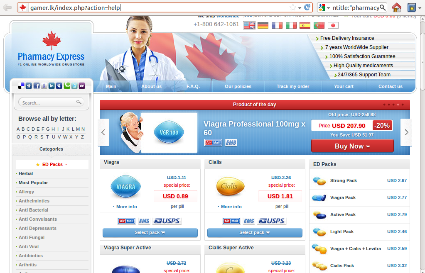Click the green Technorati share icon
Screen dimensions: 425x273
pyautogui.click(x=66, y=86)
